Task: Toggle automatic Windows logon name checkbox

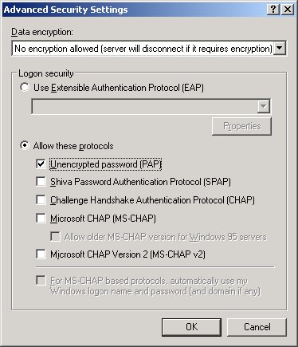Action: (x=41, y=281)
